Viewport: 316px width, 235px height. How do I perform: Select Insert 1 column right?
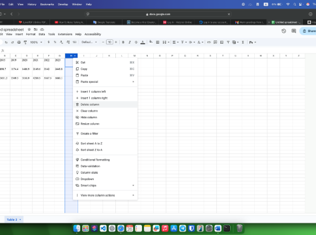105,98
